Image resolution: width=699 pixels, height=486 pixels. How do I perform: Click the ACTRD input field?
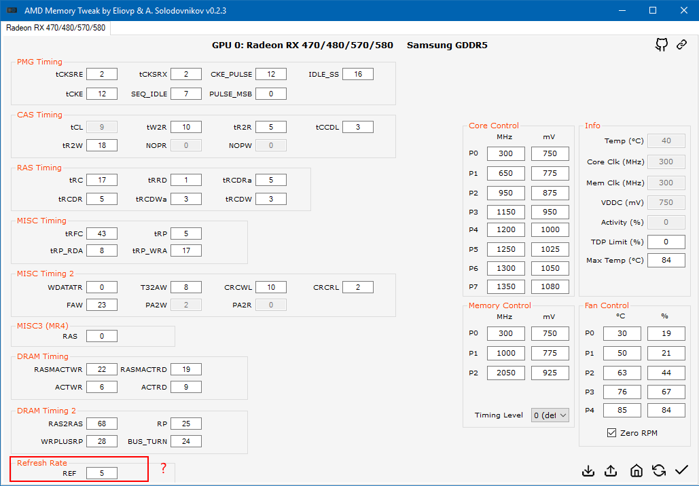coord(186,387)
